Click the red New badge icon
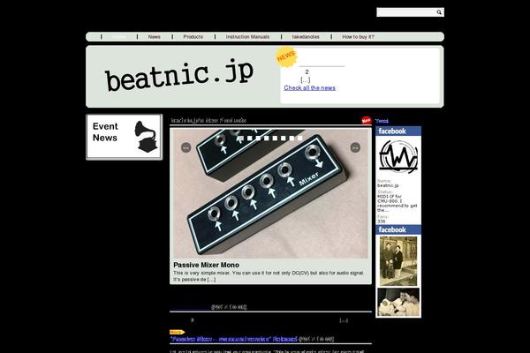530x353 pixels. [366, 120]
